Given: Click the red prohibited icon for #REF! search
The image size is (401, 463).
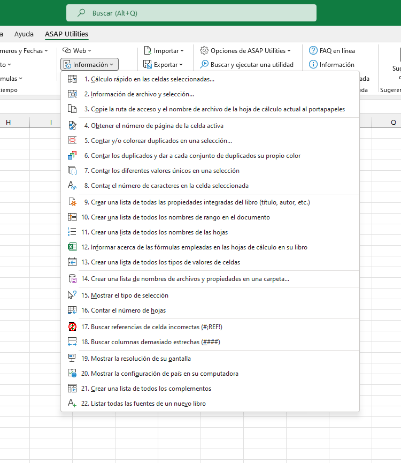Looking at the screenshot, I should click(72, 327).
